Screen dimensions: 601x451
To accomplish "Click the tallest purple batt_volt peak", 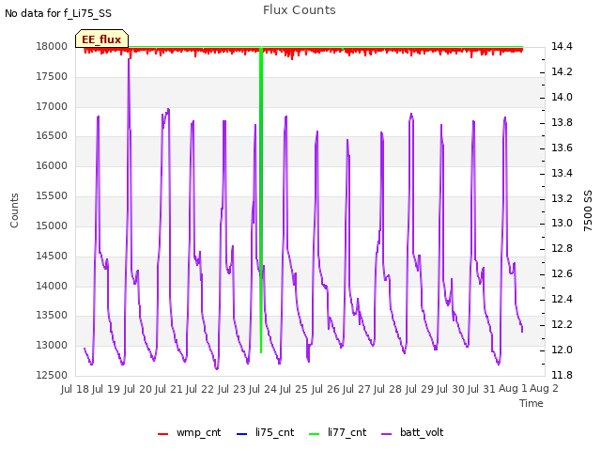I will (x=129, y=61).
